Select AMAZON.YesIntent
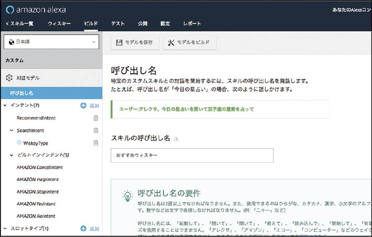The width and height of the screenshot is (372, 237). click(36, 204)
